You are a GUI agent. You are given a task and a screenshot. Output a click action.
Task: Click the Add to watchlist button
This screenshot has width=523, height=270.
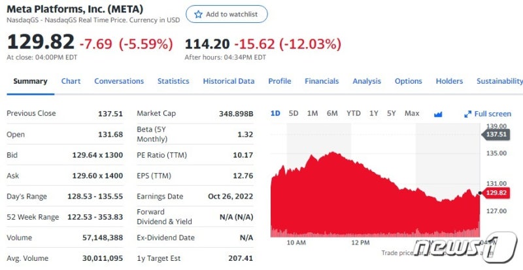point(226,14)
